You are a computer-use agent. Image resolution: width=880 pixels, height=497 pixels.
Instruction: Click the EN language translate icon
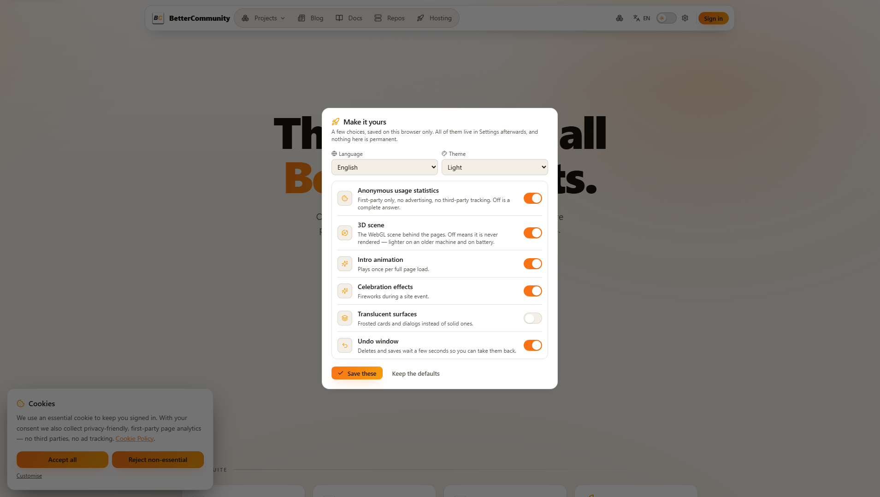click(x=641, y=18)
